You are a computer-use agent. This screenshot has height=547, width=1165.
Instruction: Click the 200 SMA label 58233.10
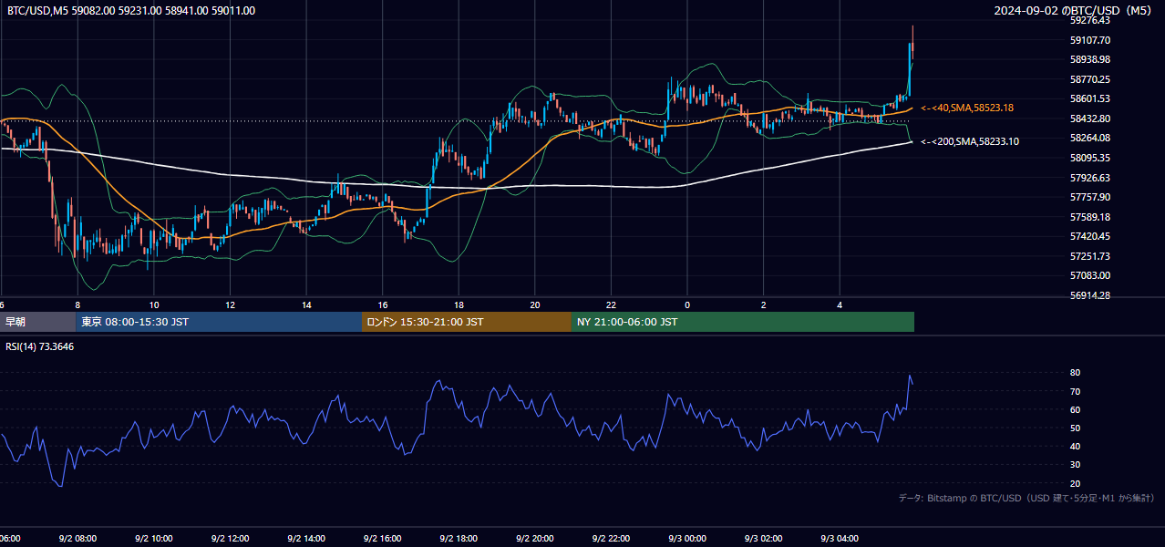(x=970, y=141)
